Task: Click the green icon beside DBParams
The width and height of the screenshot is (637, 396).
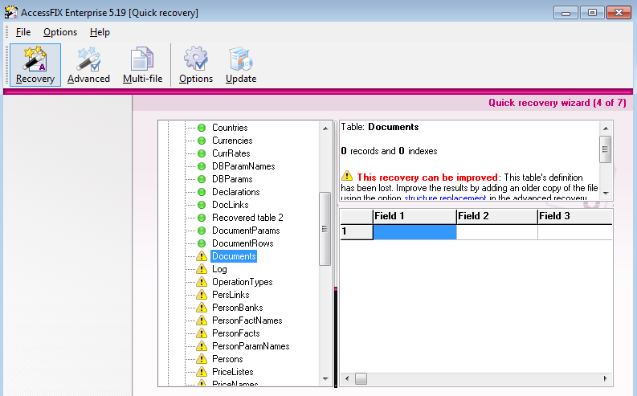Action: click(x=202, y=179)
